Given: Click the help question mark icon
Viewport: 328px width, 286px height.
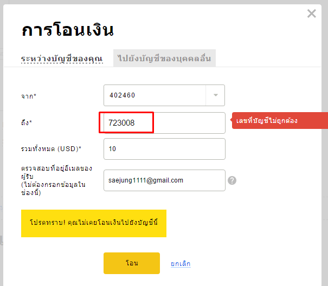Looking at the screenshot, I should point(232,180).
